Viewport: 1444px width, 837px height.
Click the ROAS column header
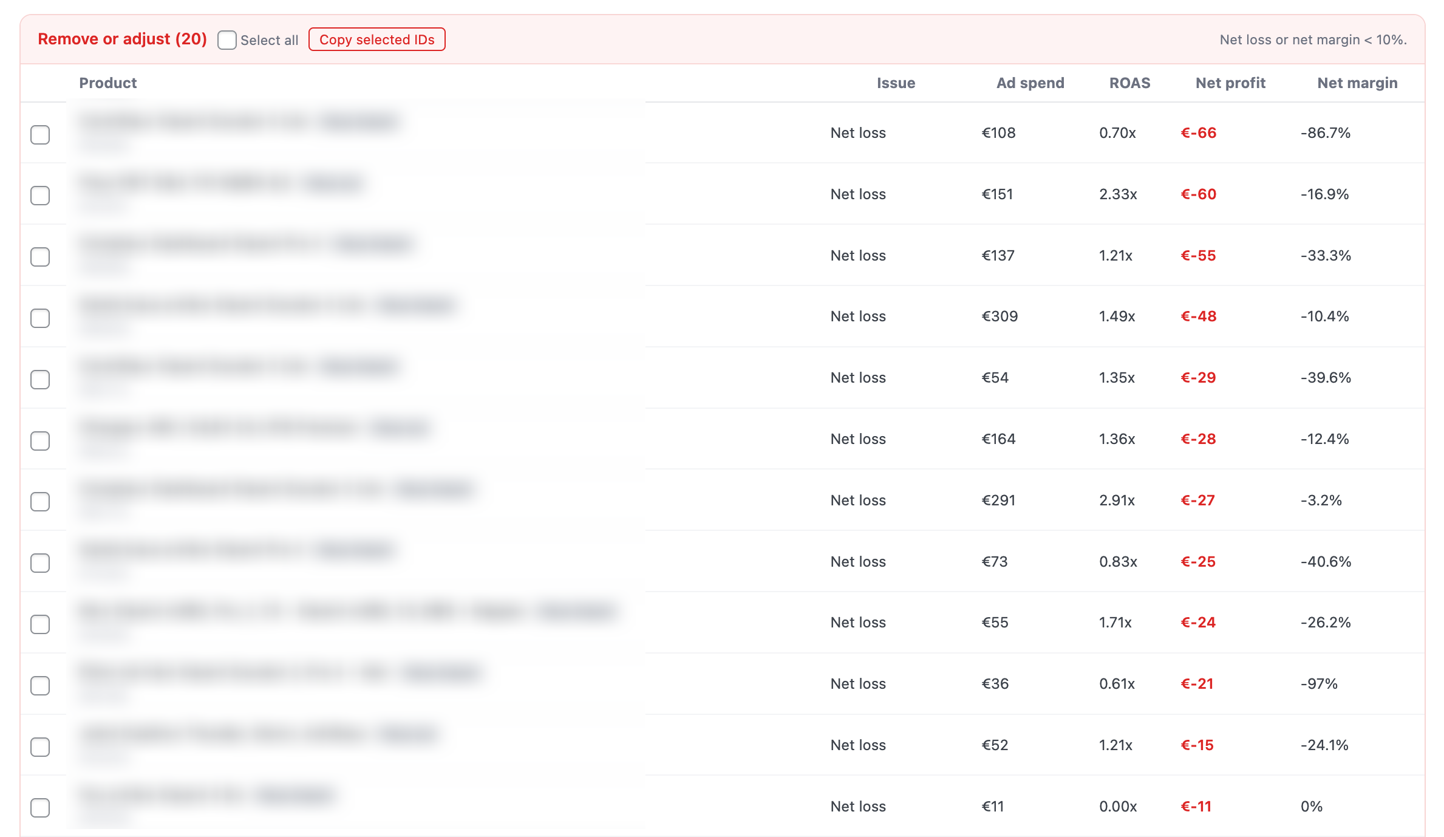pos(1129,83)
